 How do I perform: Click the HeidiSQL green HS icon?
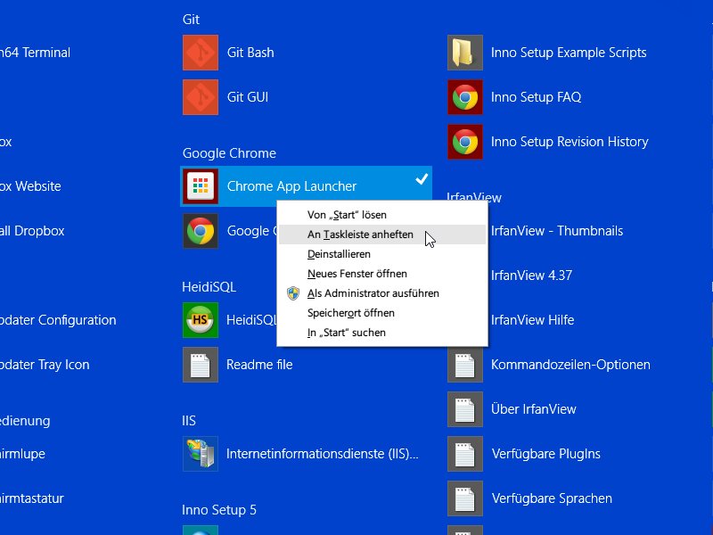201,320
